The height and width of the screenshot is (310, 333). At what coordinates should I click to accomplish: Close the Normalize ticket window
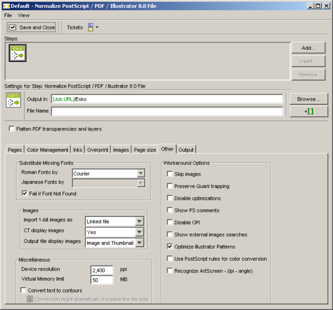tap(326, 6)
